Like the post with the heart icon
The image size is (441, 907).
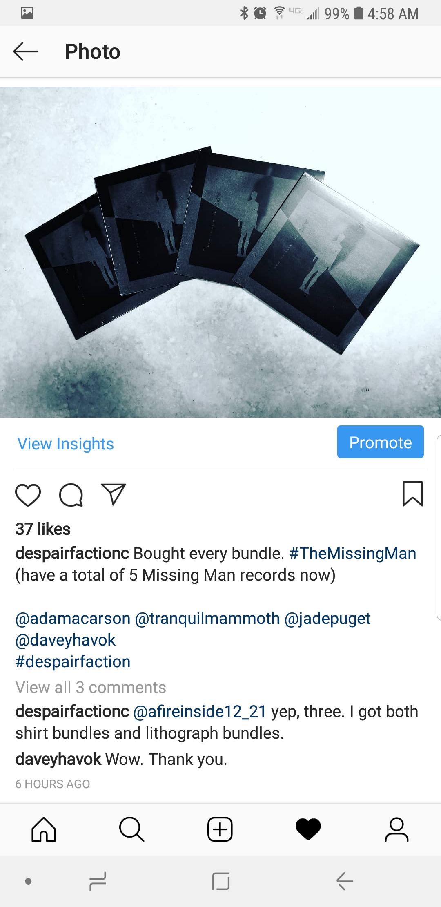[28, 495]
